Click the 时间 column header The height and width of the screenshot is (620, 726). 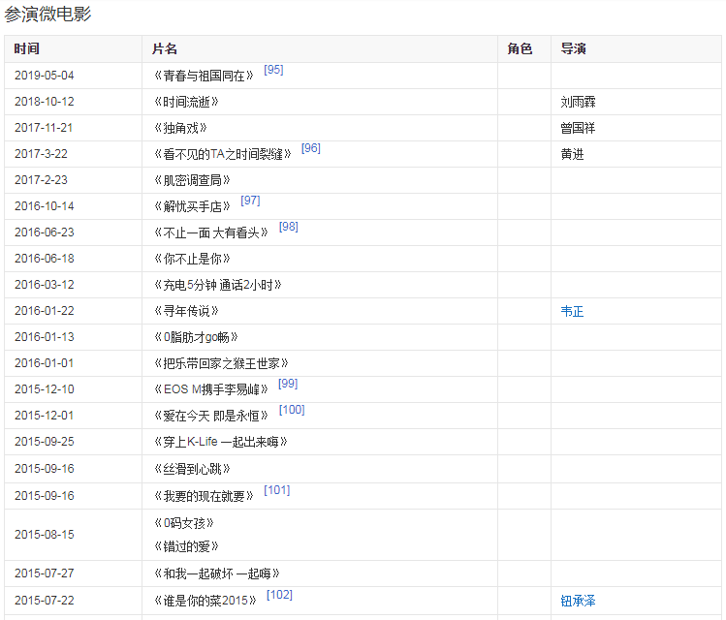click(x=27, y=49)
